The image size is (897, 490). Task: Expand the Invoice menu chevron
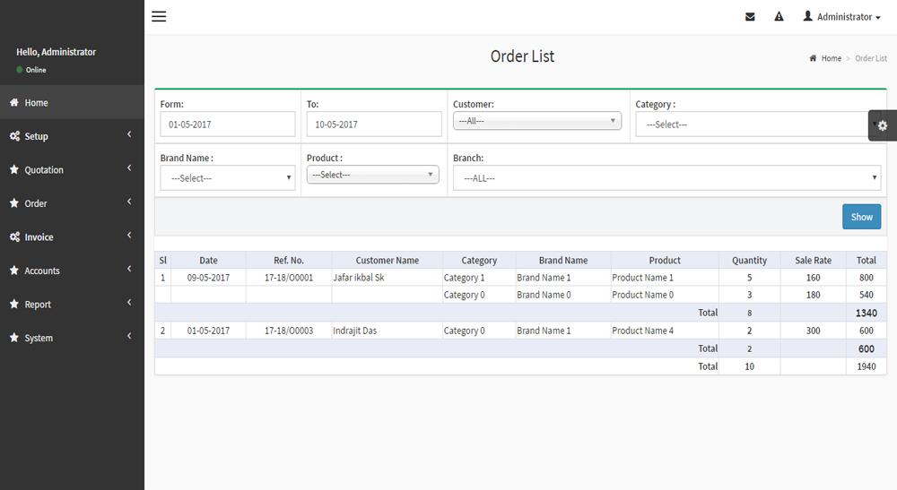click(129, 236)
